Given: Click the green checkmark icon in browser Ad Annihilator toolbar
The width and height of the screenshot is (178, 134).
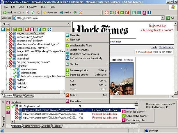Looking at the screenshot, I should coord(122,13).
